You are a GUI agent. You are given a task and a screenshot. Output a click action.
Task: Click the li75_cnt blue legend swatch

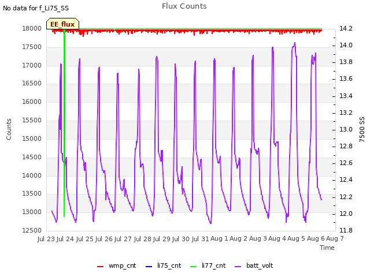pyautogui.click(x=149, y=267)
